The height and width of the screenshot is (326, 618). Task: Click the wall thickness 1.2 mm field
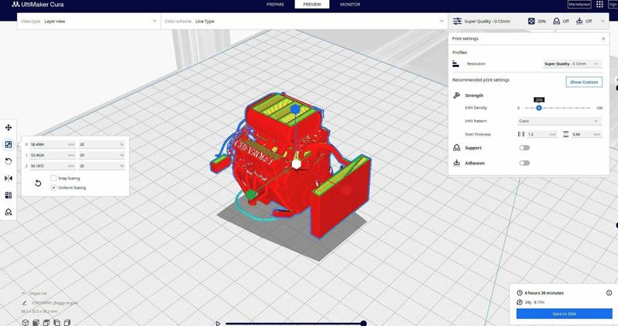(x=542, y=134)
